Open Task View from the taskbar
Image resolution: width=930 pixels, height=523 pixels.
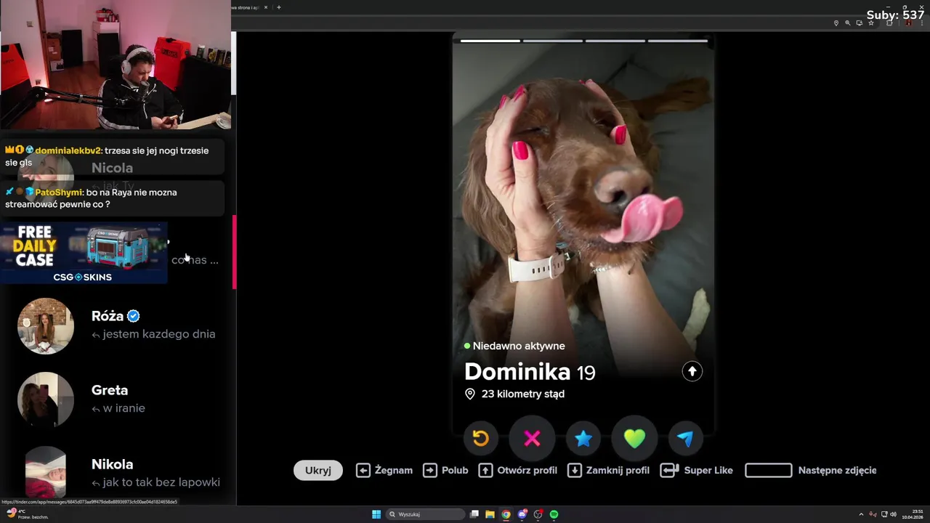pyautogui.click(x=474, y=514)
